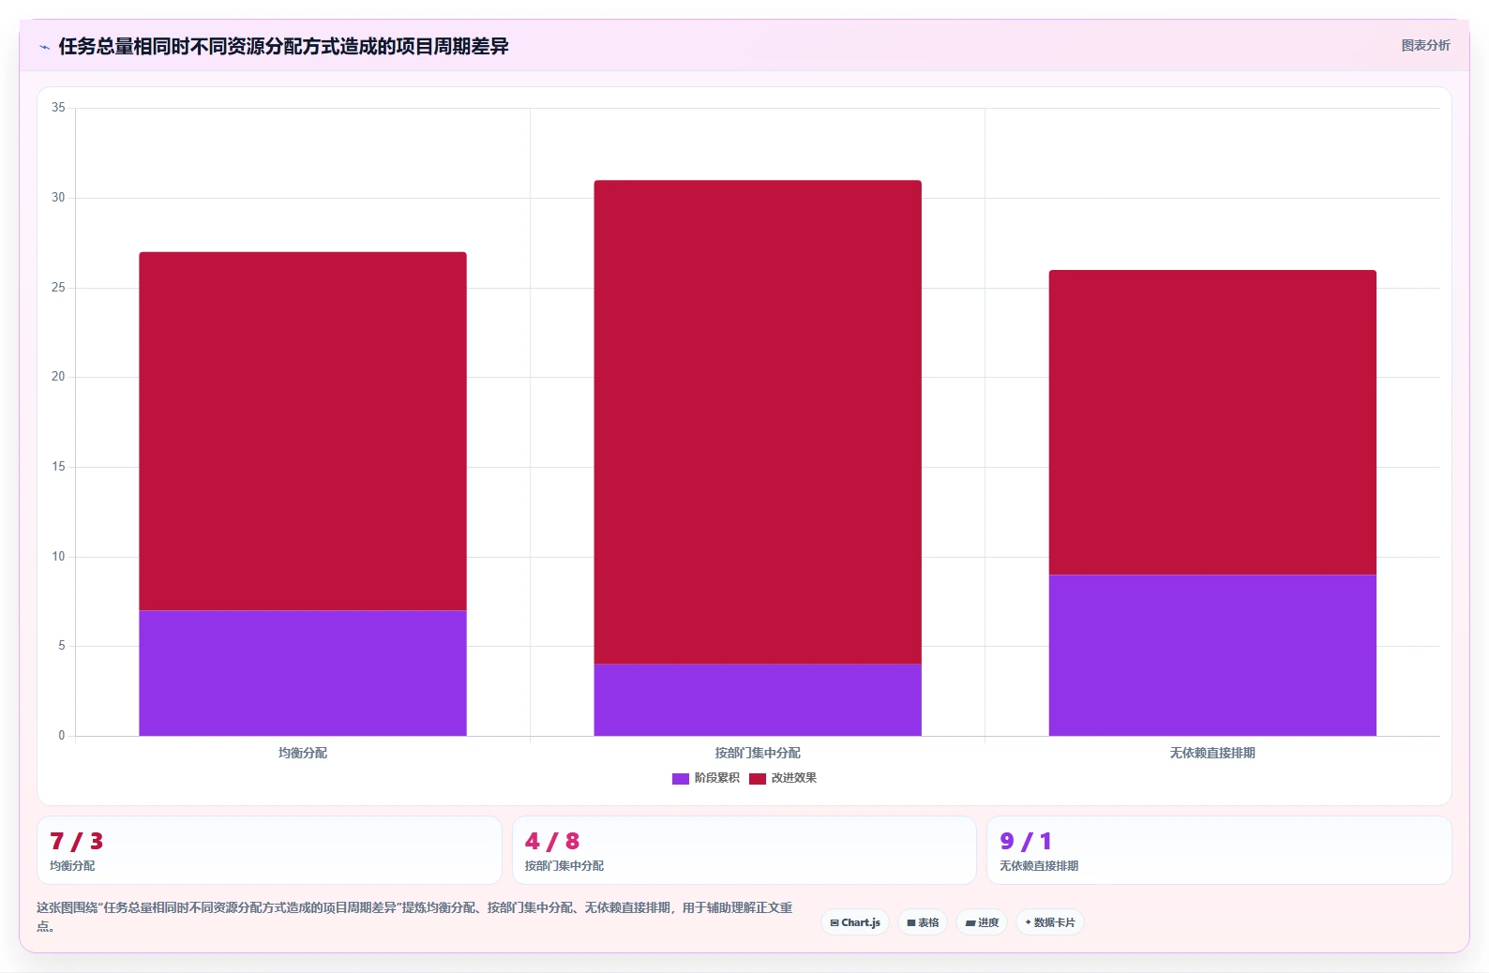Viewport: 1489px width, 973px height.
Task: Open the 7 / 3 均衡分配 stat card
Action: (269, 850)
